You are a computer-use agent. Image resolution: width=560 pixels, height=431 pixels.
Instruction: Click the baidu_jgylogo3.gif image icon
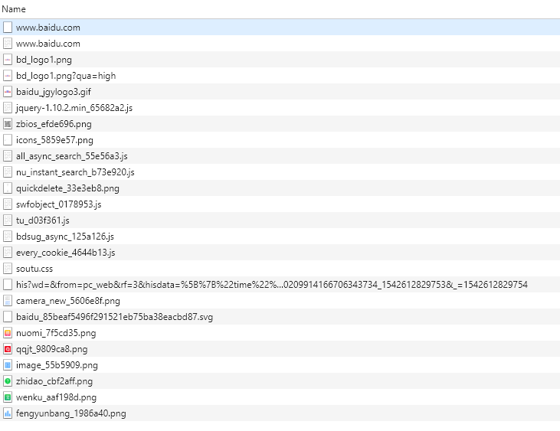coord(8,92)
